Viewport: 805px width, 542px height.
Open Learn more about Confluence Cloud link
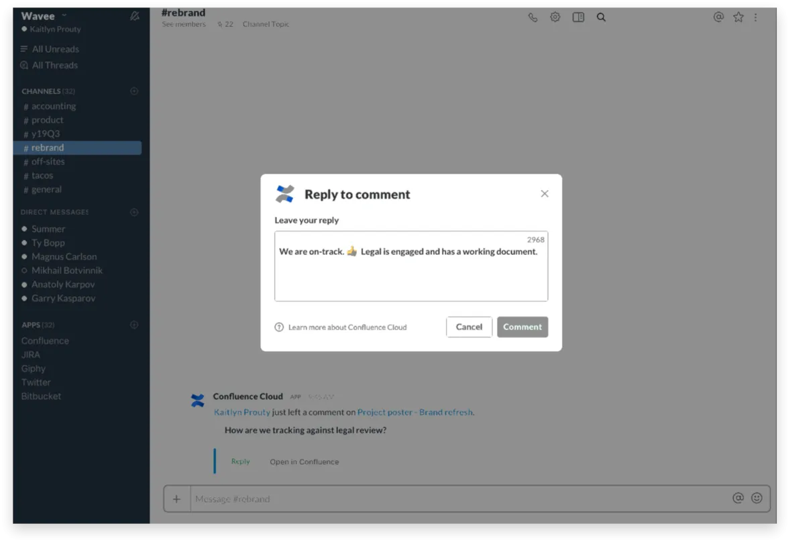tap(347, 327)
